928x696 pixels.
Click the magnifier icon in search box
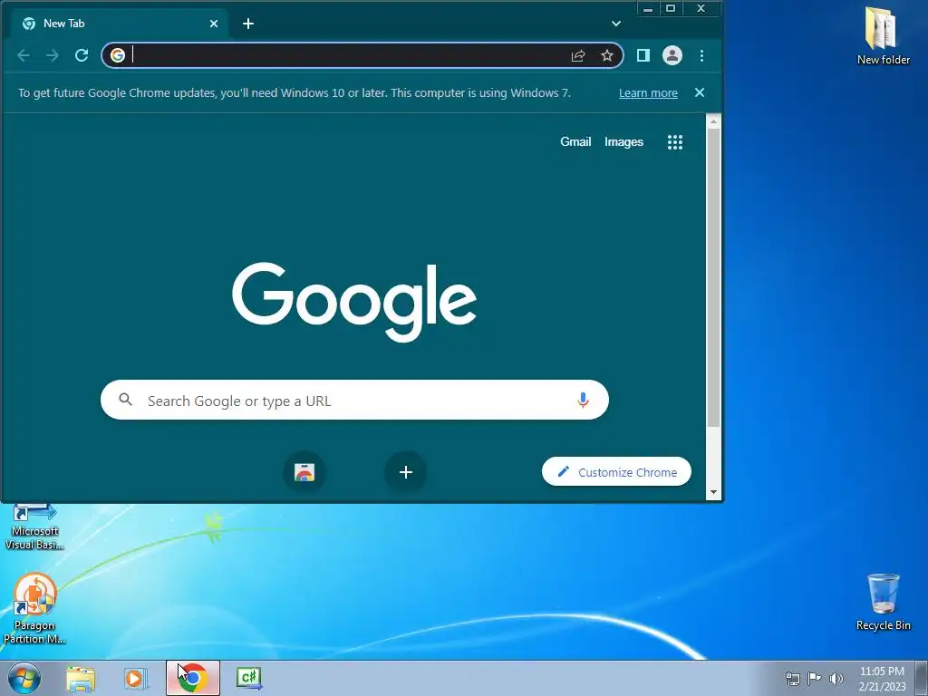125,400
